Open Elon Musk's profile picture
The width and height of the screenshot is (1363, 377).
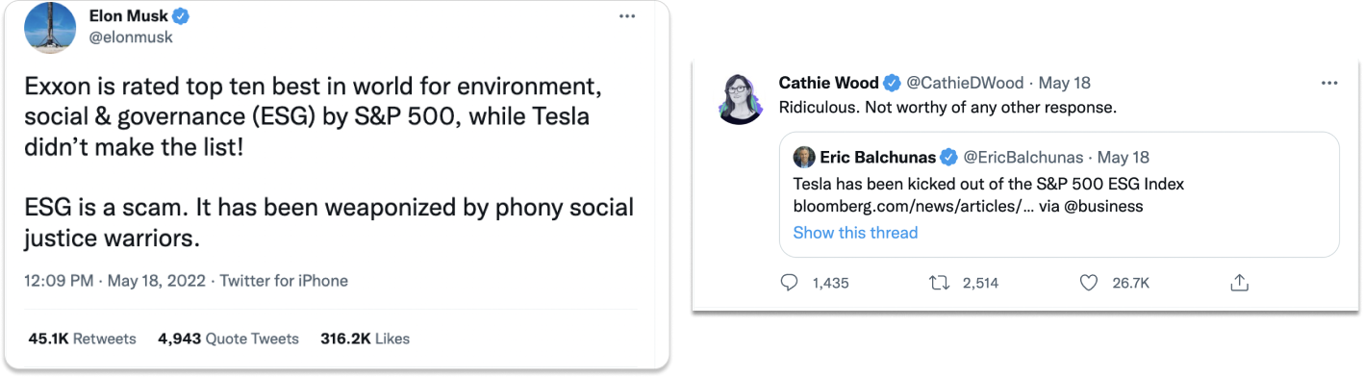pyautogui.click(x=50, y=27)
